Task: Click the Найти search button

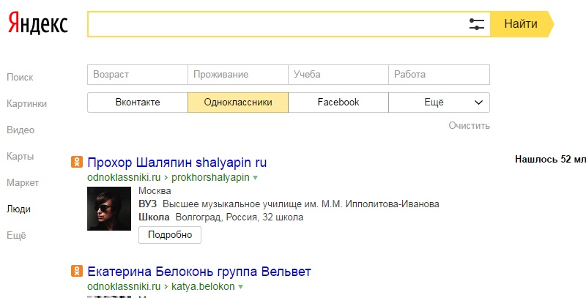Action: coord(522,24)
